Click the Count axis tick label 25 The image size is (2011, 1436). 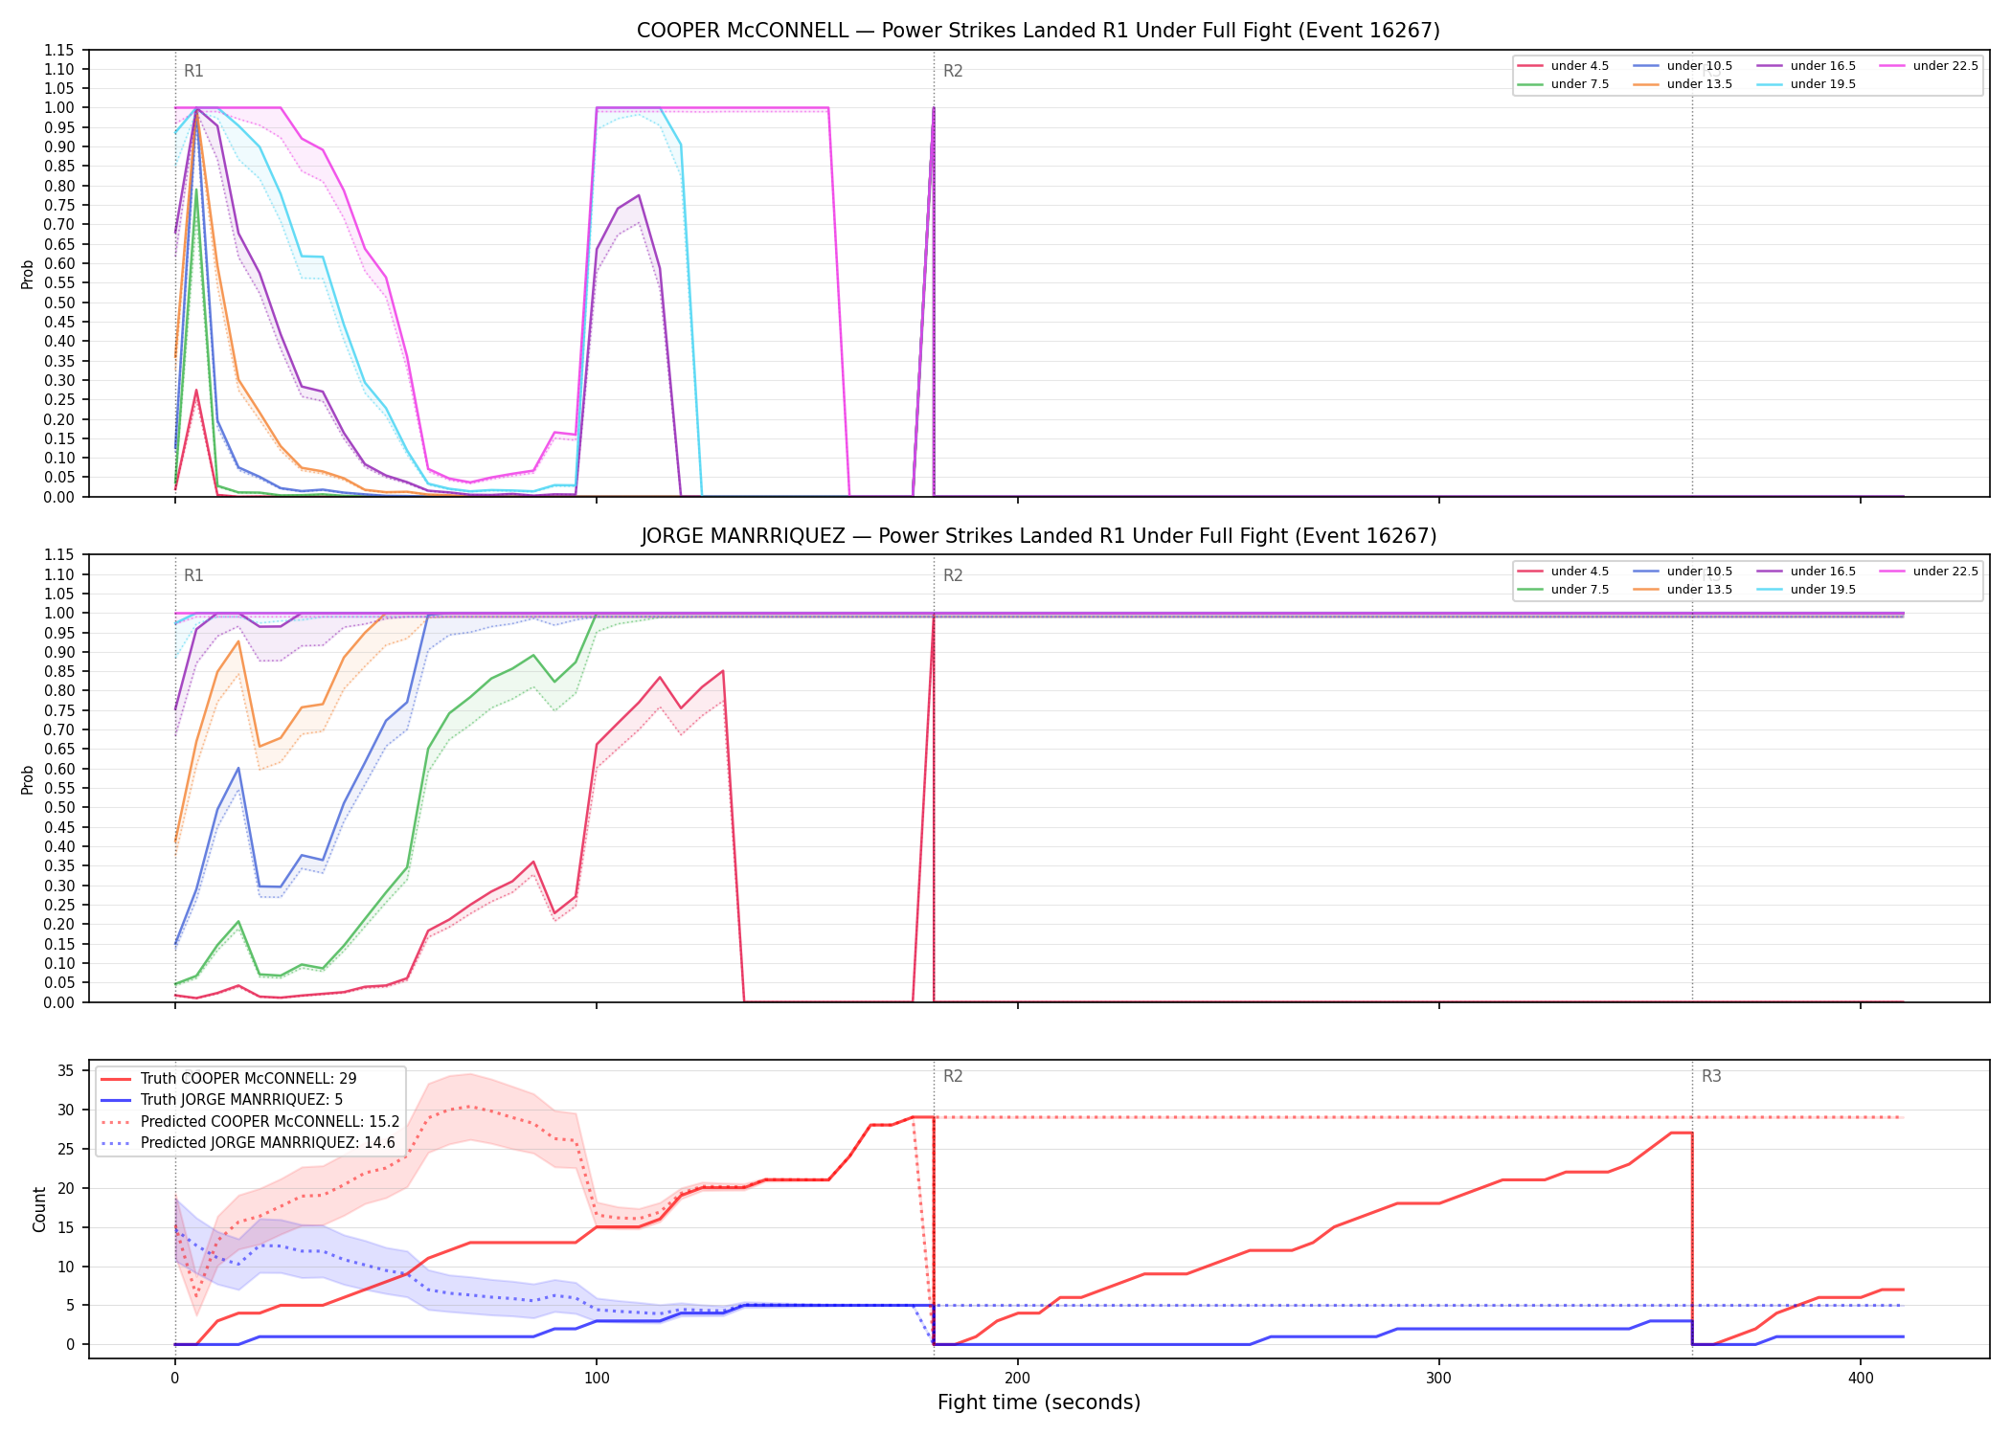click(x=65, y=1149)
